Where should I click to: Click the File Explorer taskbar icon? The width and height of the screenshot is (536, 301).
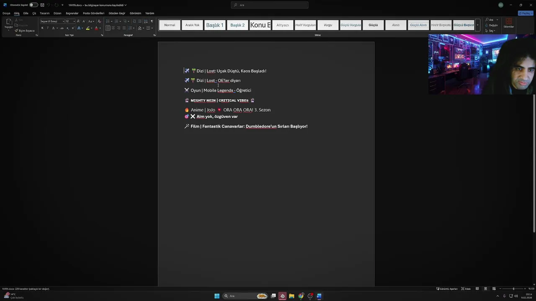(x=291, y=296)
